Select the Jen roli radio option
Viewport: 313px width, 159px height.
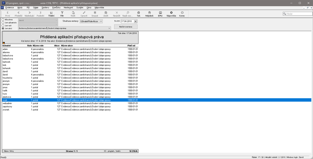3,25
